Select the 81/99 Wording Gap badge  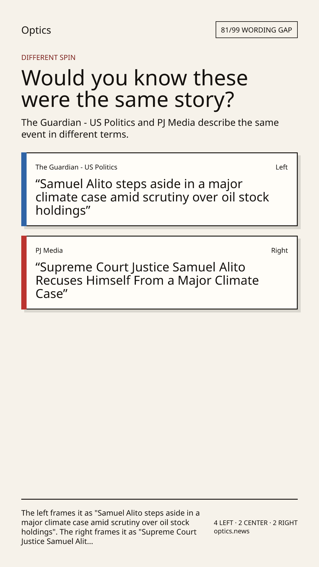click(256, 30)
